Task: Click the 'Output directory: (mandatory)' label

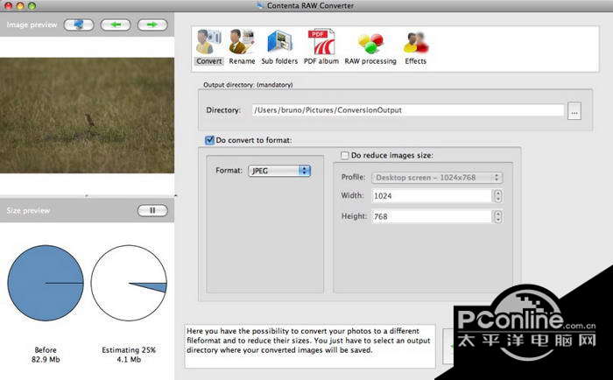Action: tap(248, 85)
